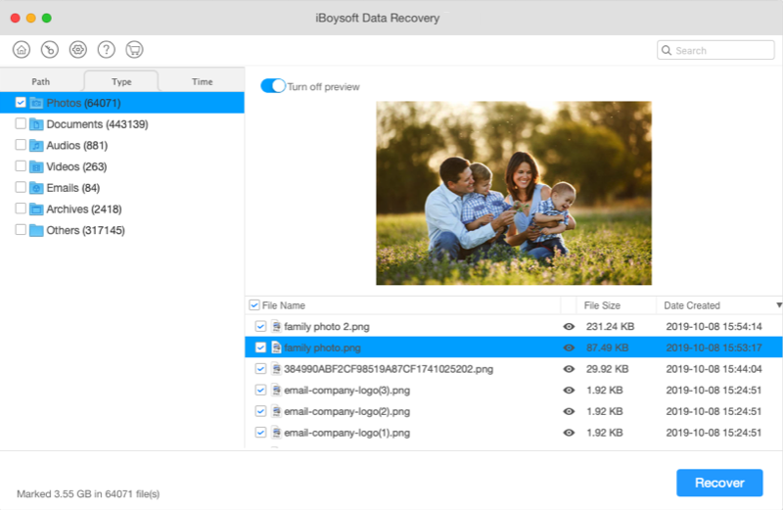Open settings via the gear icon

click(78, 50)
